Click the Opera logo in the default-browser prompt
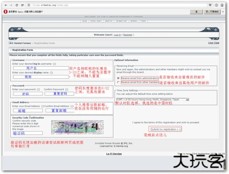The image size is (229, 174). (6, 11)
